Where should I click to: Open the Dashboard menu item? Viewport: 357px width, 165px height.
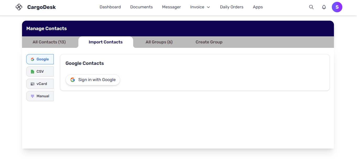click(x=110, y=7)
